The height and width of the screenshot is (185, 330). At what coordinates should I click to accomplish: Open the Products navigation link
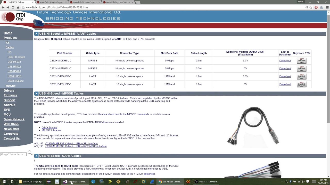[10, 38]
